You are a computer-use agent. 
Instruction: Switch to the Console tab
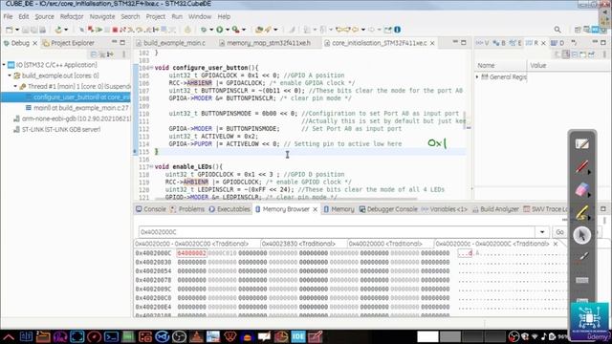point(151,209)
